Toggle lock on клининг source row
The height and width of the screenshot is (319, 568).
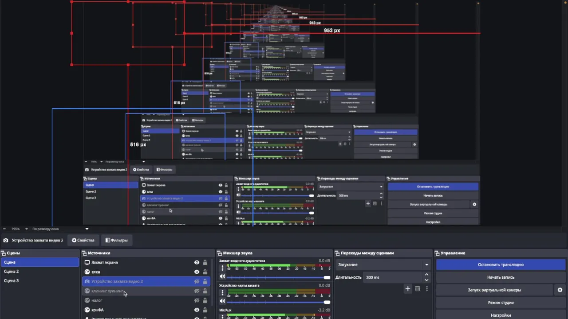point(205,291)
